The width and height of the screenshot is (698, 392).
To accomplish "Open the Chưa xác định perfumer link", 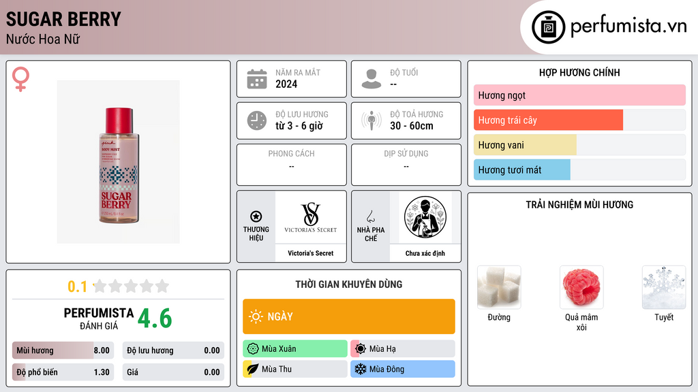I will pyautogui.click(x=425, y=253).
